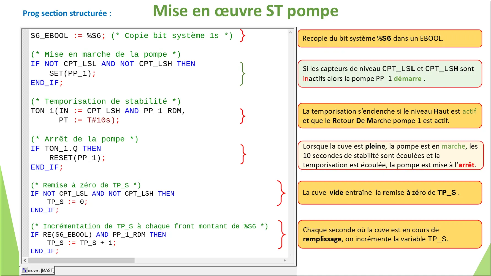Click the right arrow of the horizontal scrollbar
491x276 pixels.
click(x=286, y=261)
